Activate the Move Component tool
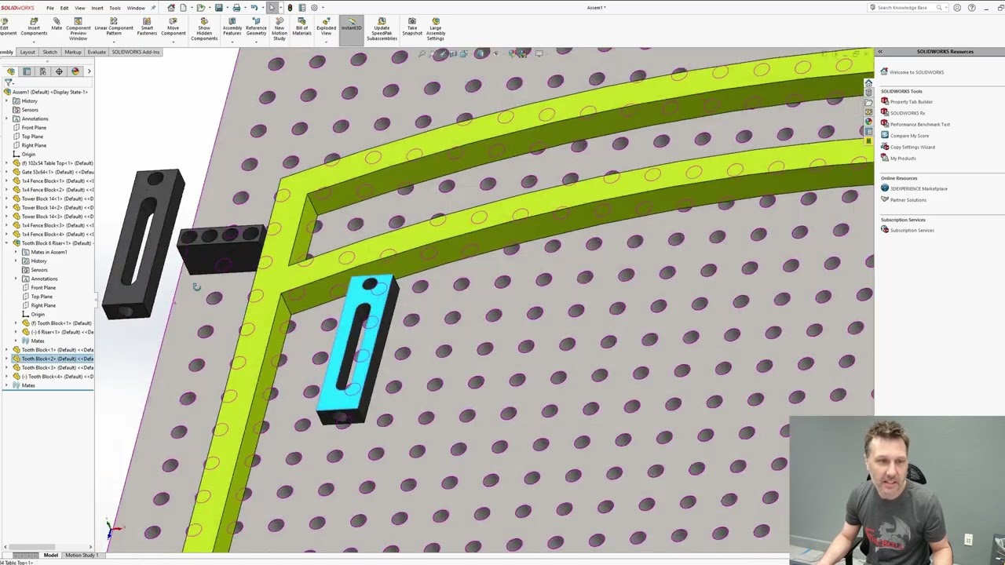Screen dimensions: 1005x565 click(x=174, y=27)
